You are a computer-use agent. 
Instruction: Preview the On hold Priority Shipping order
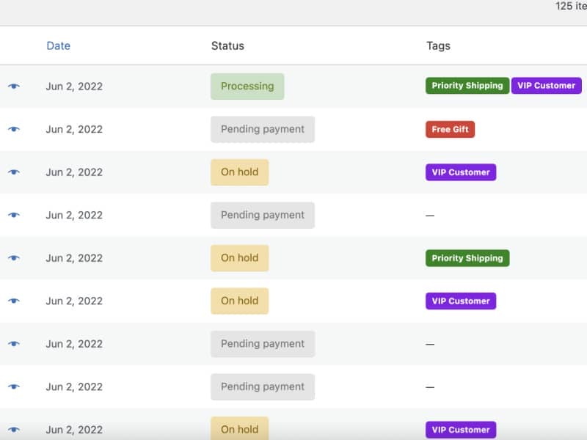14,258
